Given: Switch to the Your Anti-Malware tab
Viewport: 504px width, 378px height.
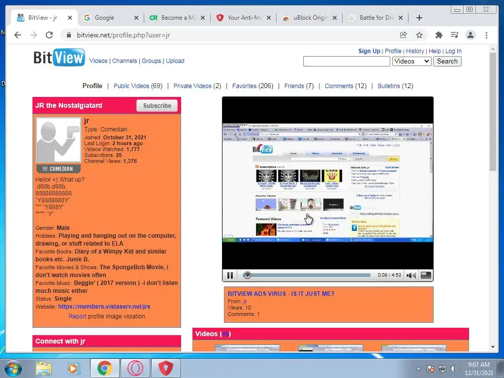Looking at the screenshot, I should pos(245,18).
